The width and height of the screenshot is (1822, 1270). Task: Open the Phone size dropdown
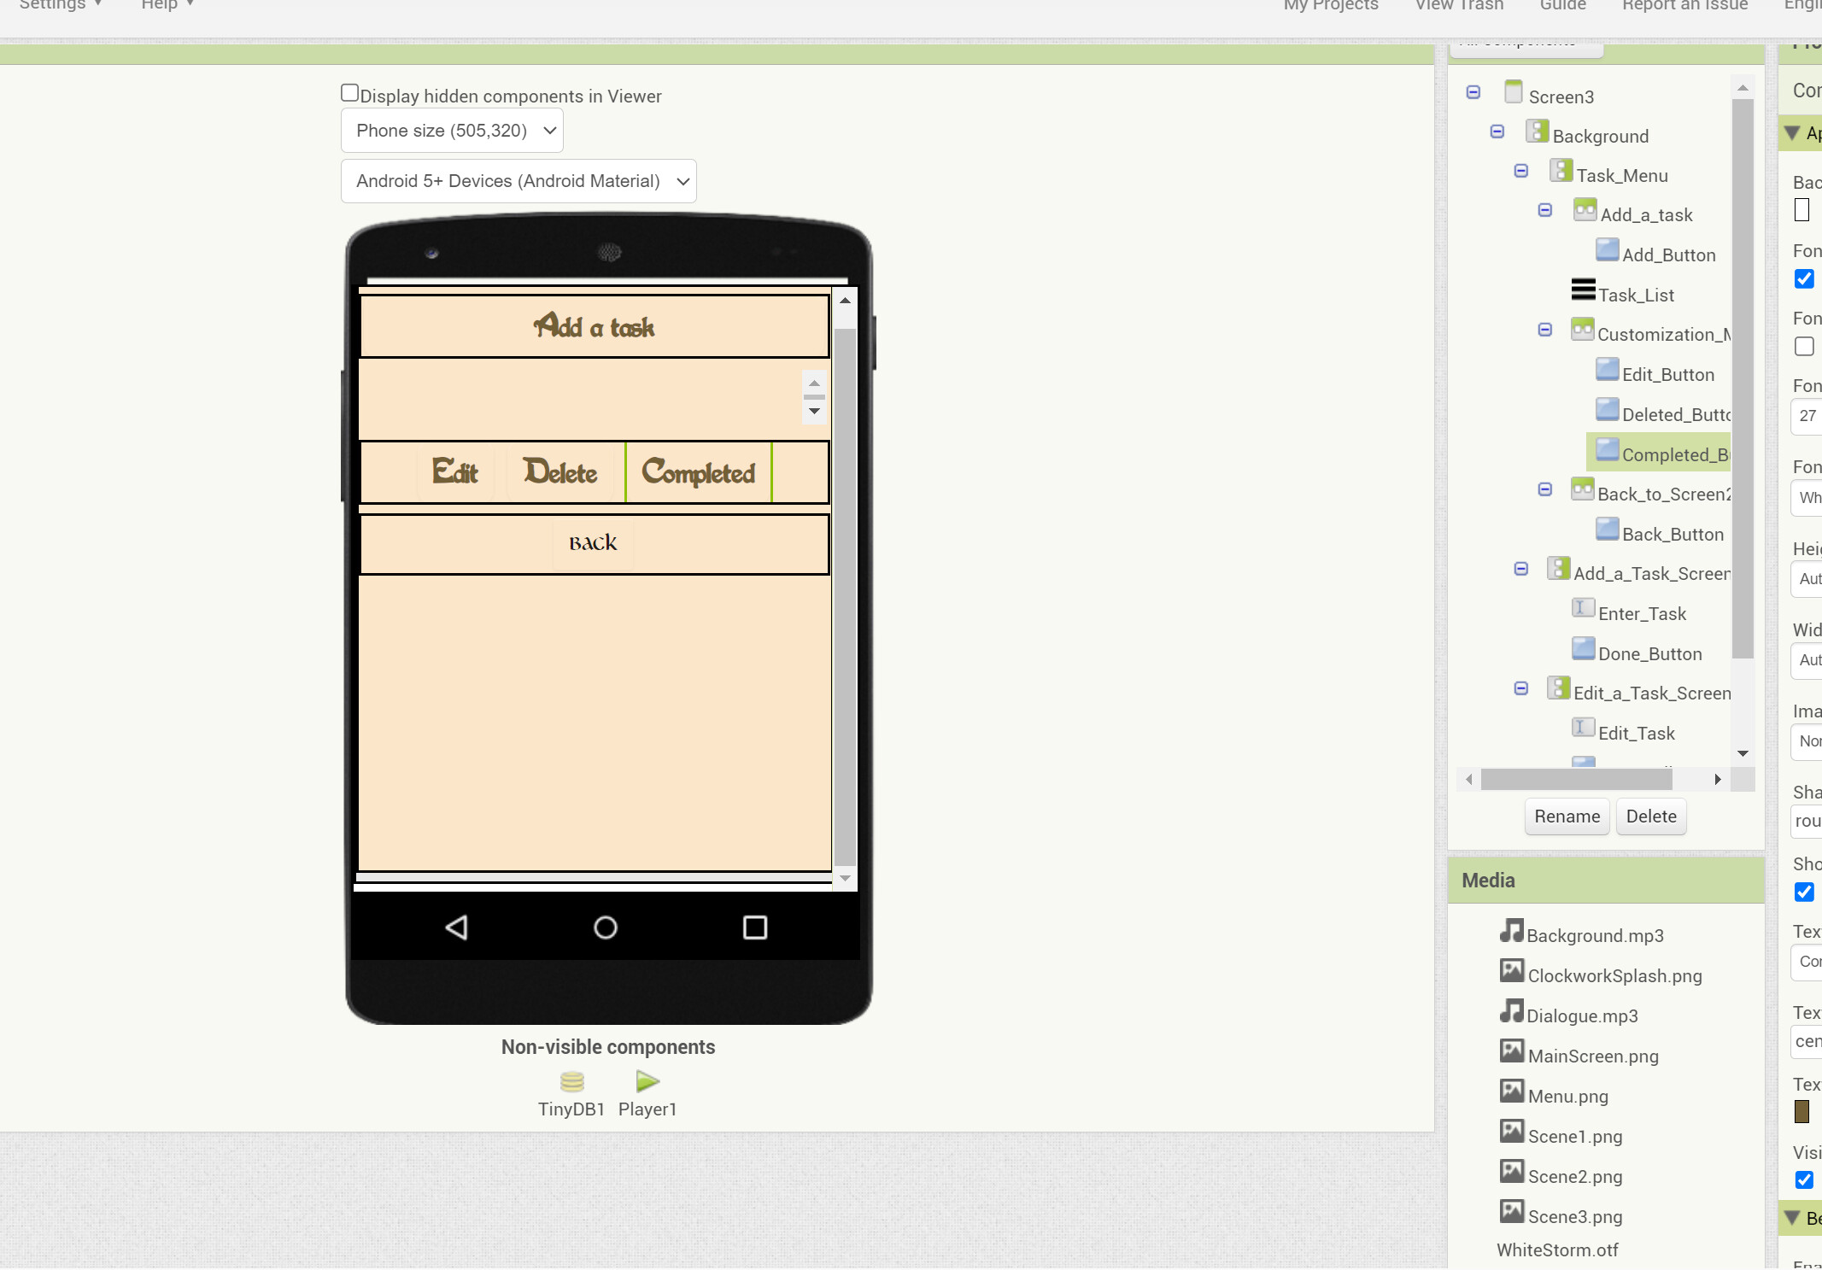click(x=451, y=130)
